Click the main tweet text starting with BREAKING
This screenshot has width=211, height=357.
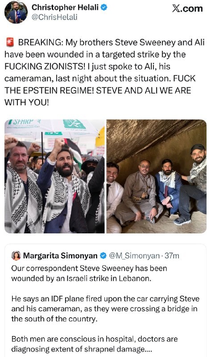coord(104,72)
